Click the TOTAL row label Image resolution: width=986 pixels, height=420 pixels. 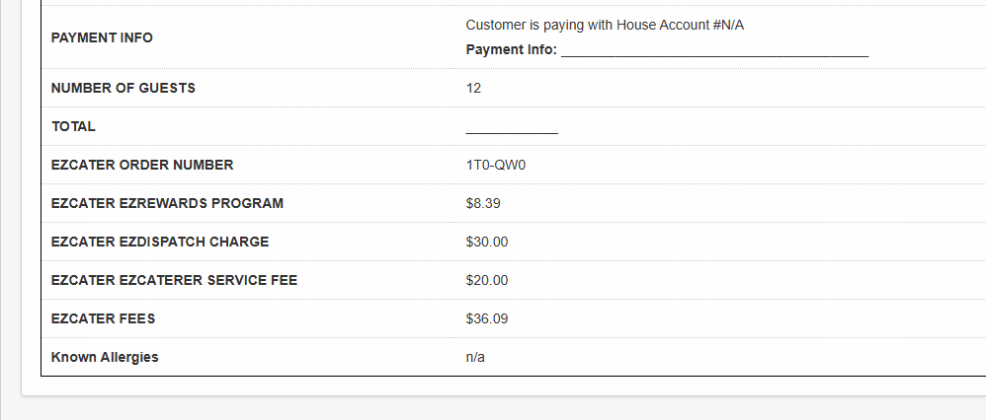tap(73, 126)
